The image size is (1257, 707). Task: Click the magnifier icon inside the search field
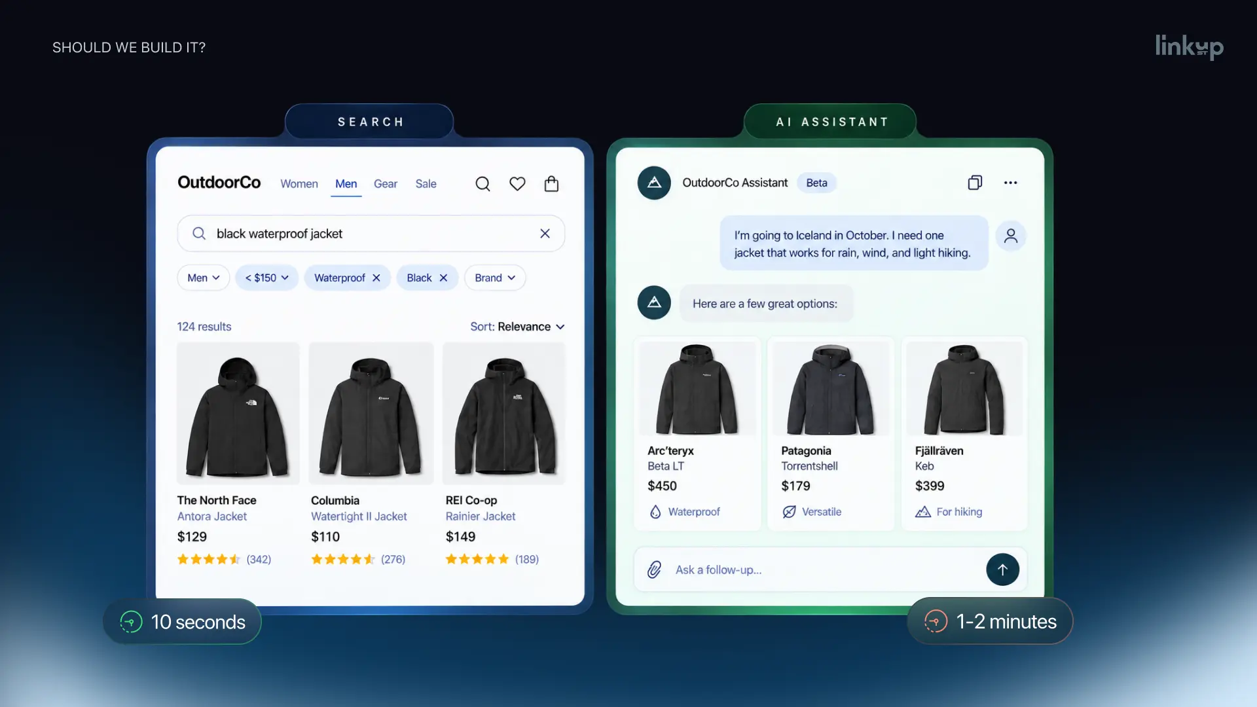[199, 234]
